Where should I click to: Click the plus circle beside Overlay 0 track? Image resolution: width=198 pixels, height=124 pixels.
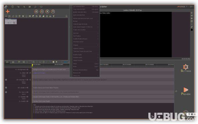click(x=6, y=80)
